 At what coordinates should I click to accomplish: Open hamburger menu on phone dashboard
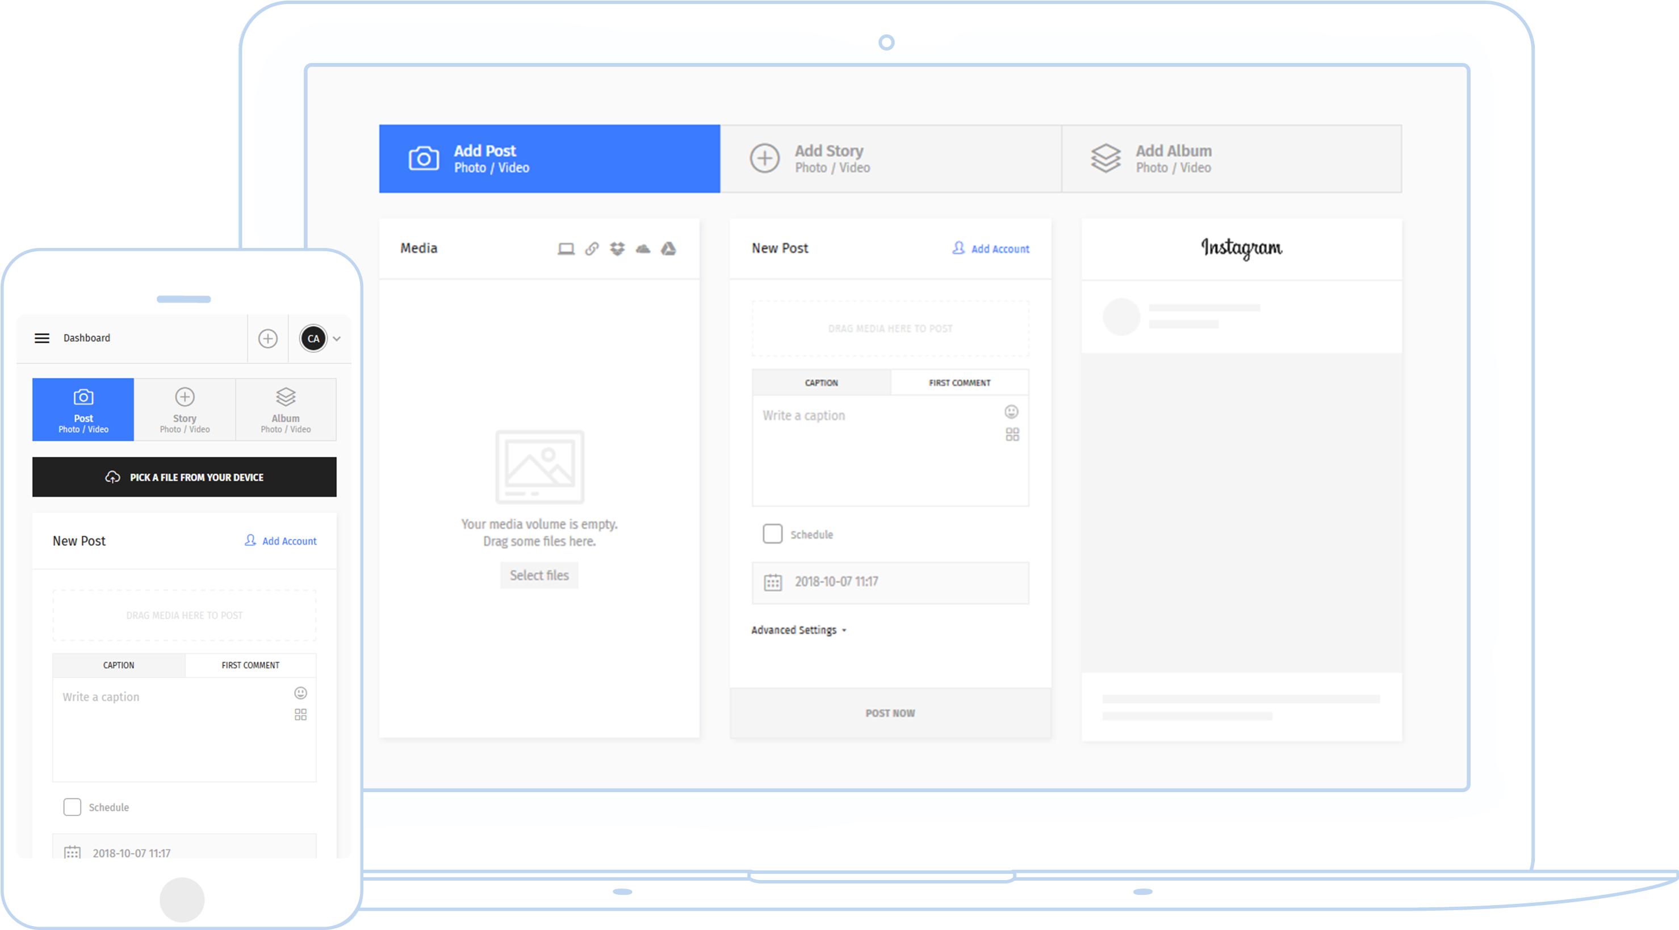(x=41, y=338)
